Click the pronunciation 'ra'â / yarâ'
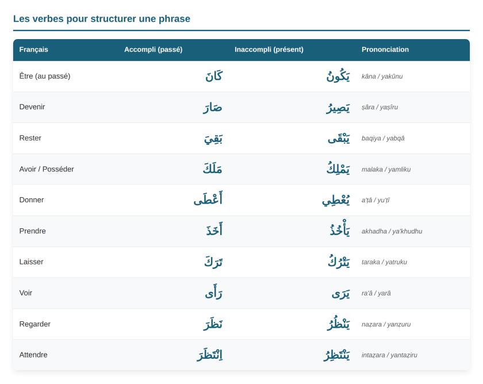This screenshot has height=384, width=483. point(376,293)
